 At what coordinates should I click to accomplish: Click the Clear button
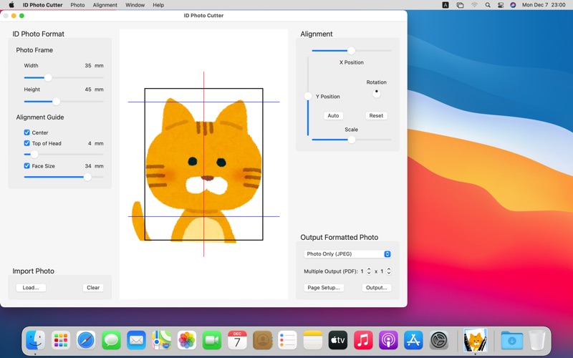pos(93,288)
